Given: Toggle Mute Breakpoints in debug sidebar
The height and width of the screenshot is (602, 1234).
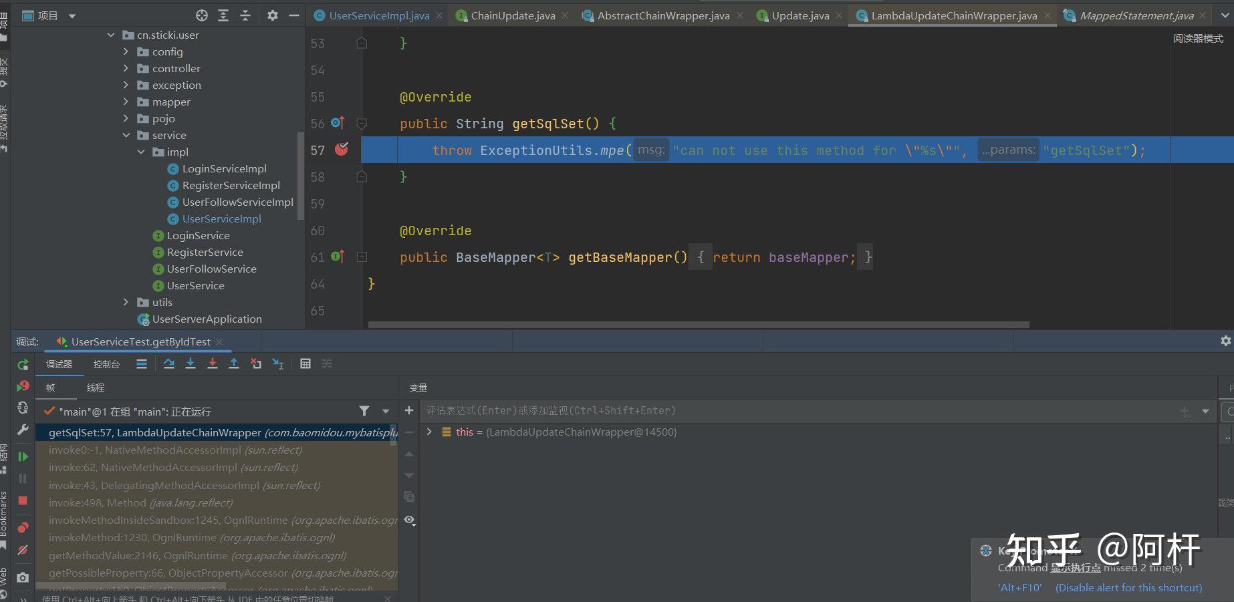Looking at the screenshot, I should [23, 550].
